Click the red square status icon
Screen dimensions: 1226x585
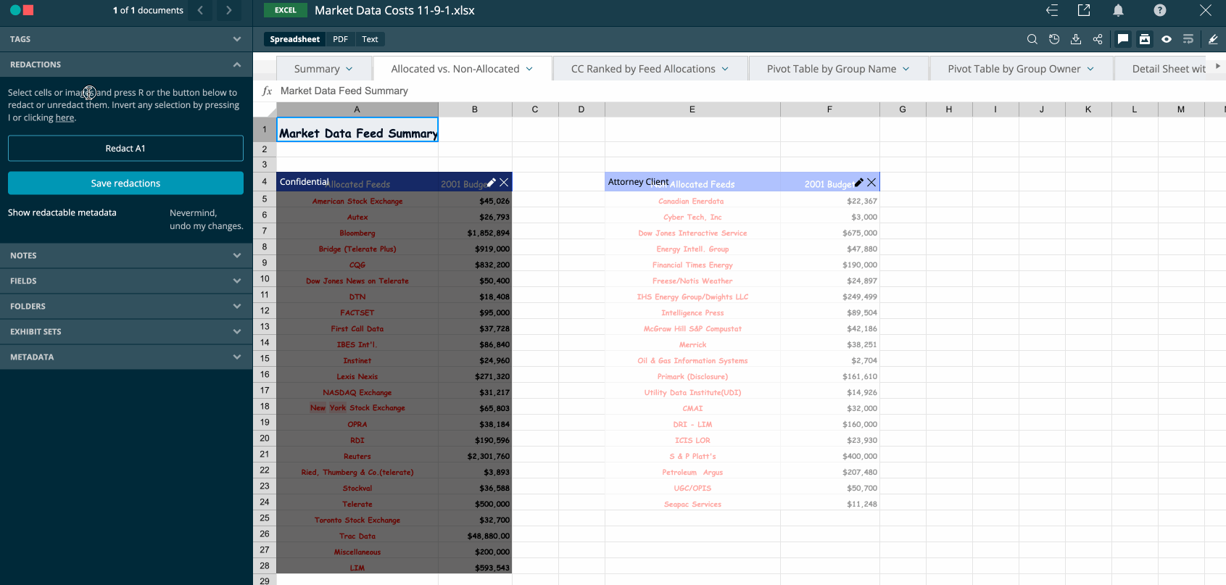[28, 10]
